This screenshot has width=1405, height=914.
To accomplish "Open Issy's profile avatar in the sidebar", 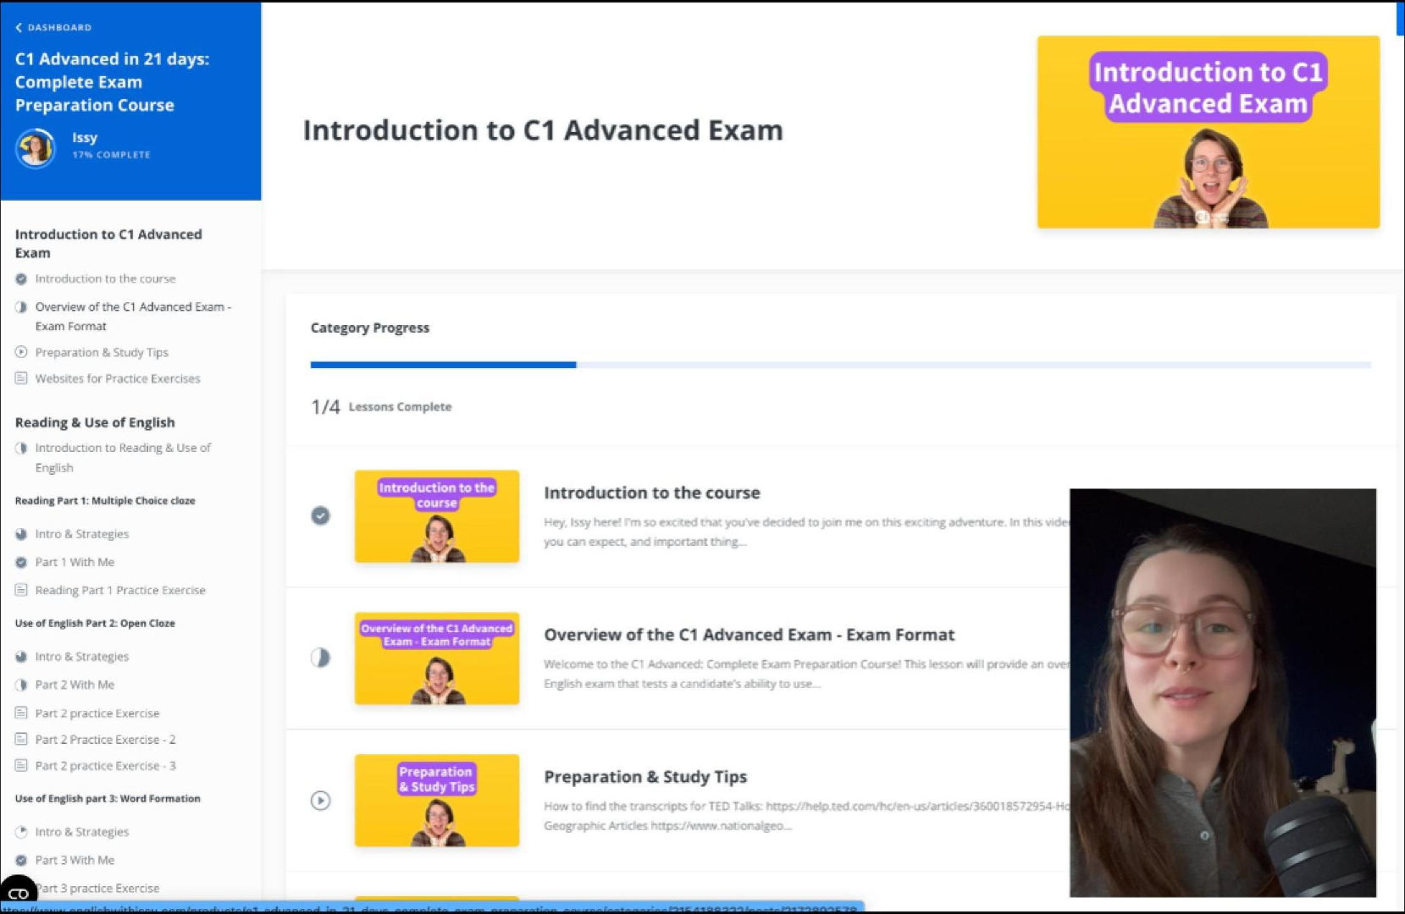I will pos(36,148).
